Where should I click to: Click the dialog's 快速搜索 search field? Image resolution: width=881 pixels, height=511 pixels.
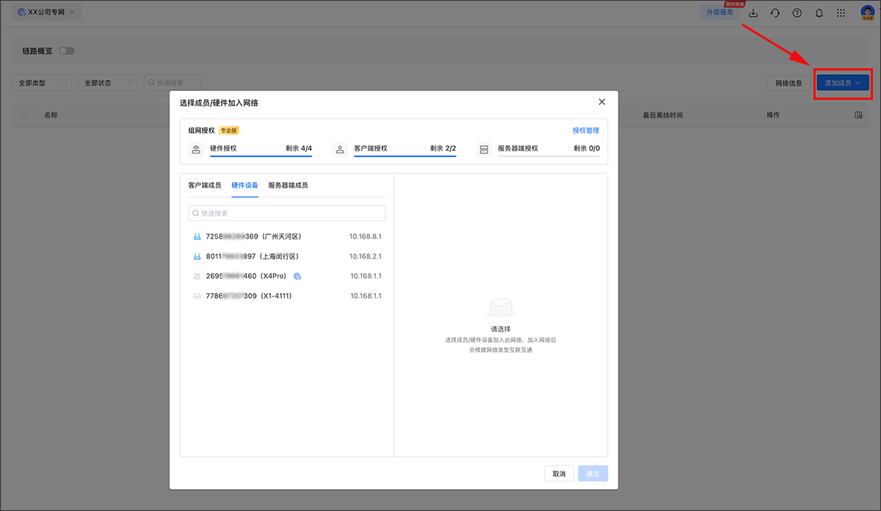pyautogui.click(x=286, y=213)
